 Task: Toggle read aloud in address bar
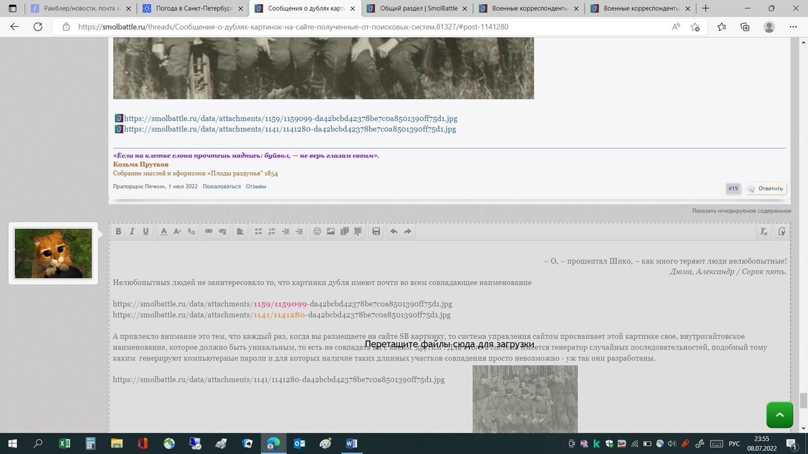pyautogui.click(x=676, y=27)
